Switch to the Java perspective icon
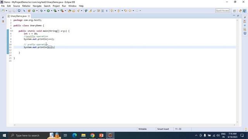Image resolution: width=248 pixels, height=139 pixels. (245, 11)
